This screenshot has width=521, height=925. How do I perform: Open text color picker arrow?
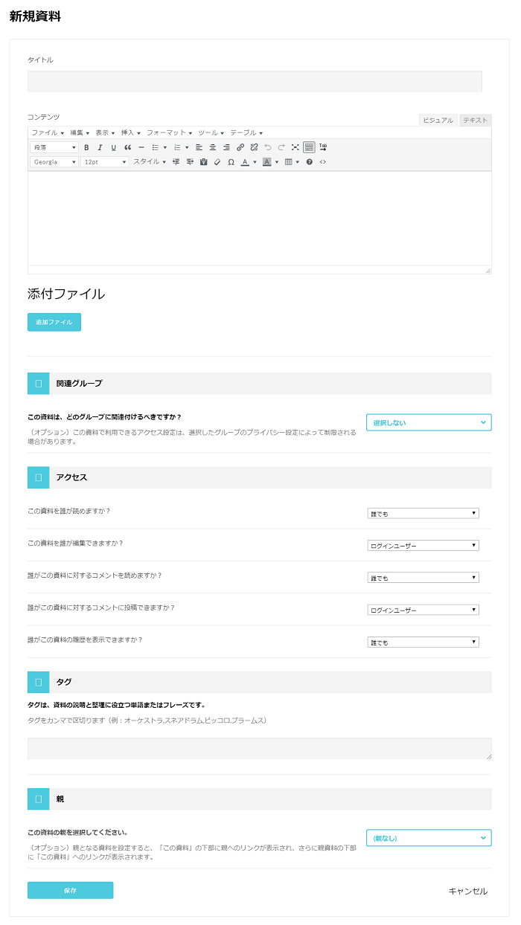coord(255,161)
